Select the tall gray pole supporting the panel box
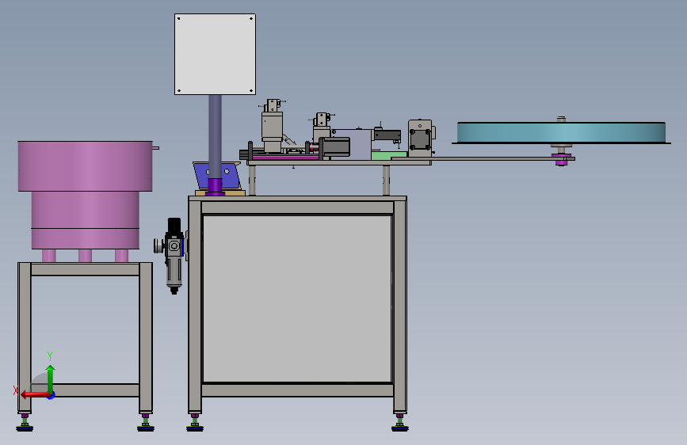The width and height of the screenshot is (687, 445). pyautogui.click(x=215, y=136)
